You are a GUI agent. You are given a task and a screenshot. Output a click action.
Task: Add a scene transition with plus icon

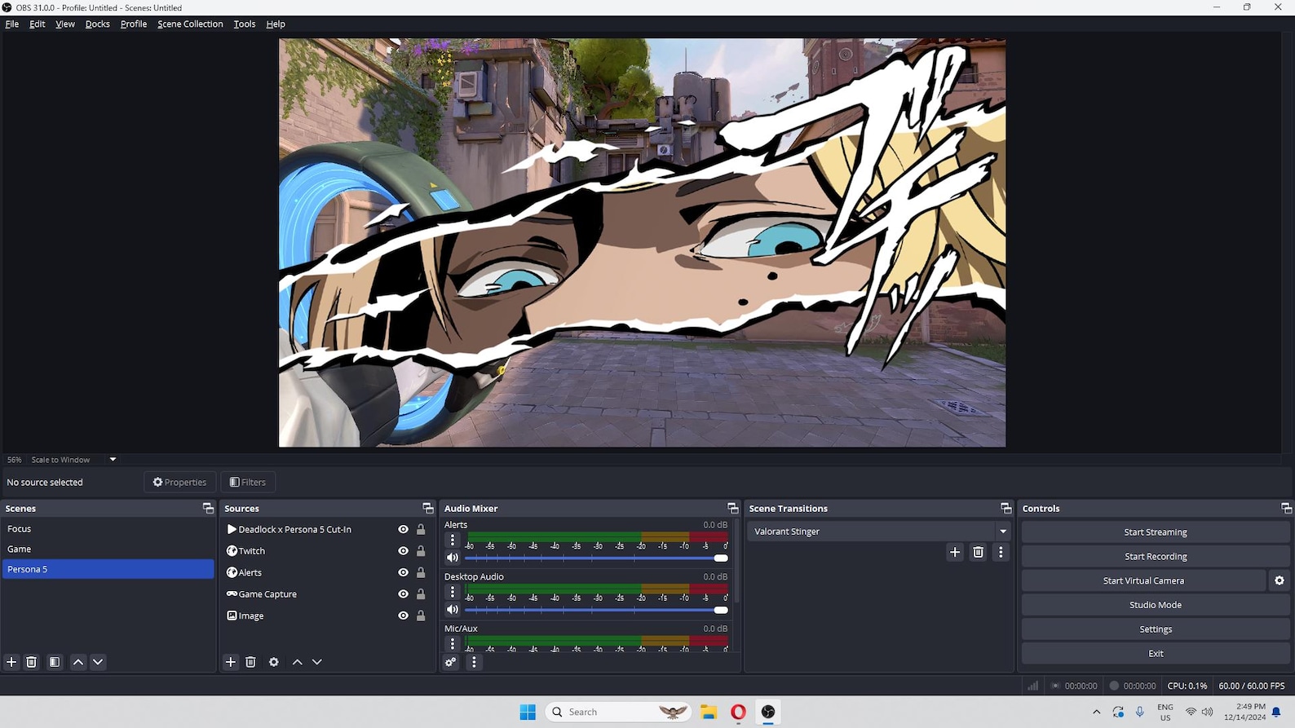coord(955,552)
